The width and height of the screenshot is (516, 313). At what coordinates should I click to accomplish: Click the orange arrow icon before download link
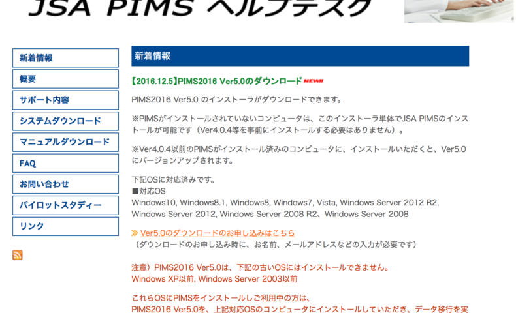(135, 233)
